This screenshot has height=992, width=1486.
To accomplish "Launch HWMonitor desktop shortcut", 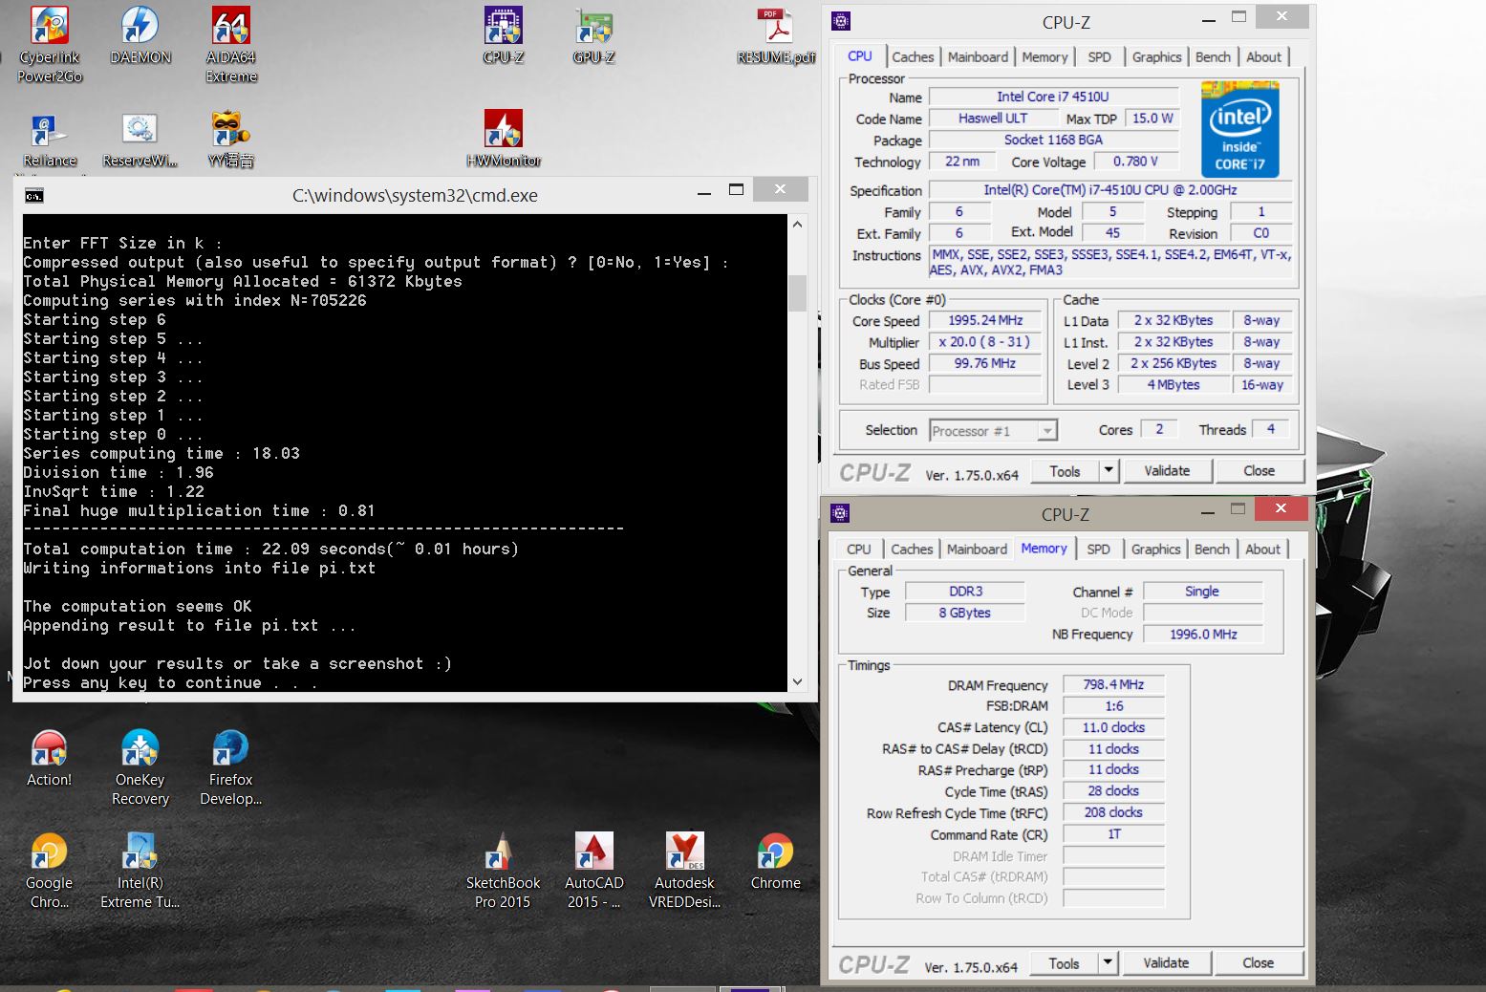I will (503, 140).
